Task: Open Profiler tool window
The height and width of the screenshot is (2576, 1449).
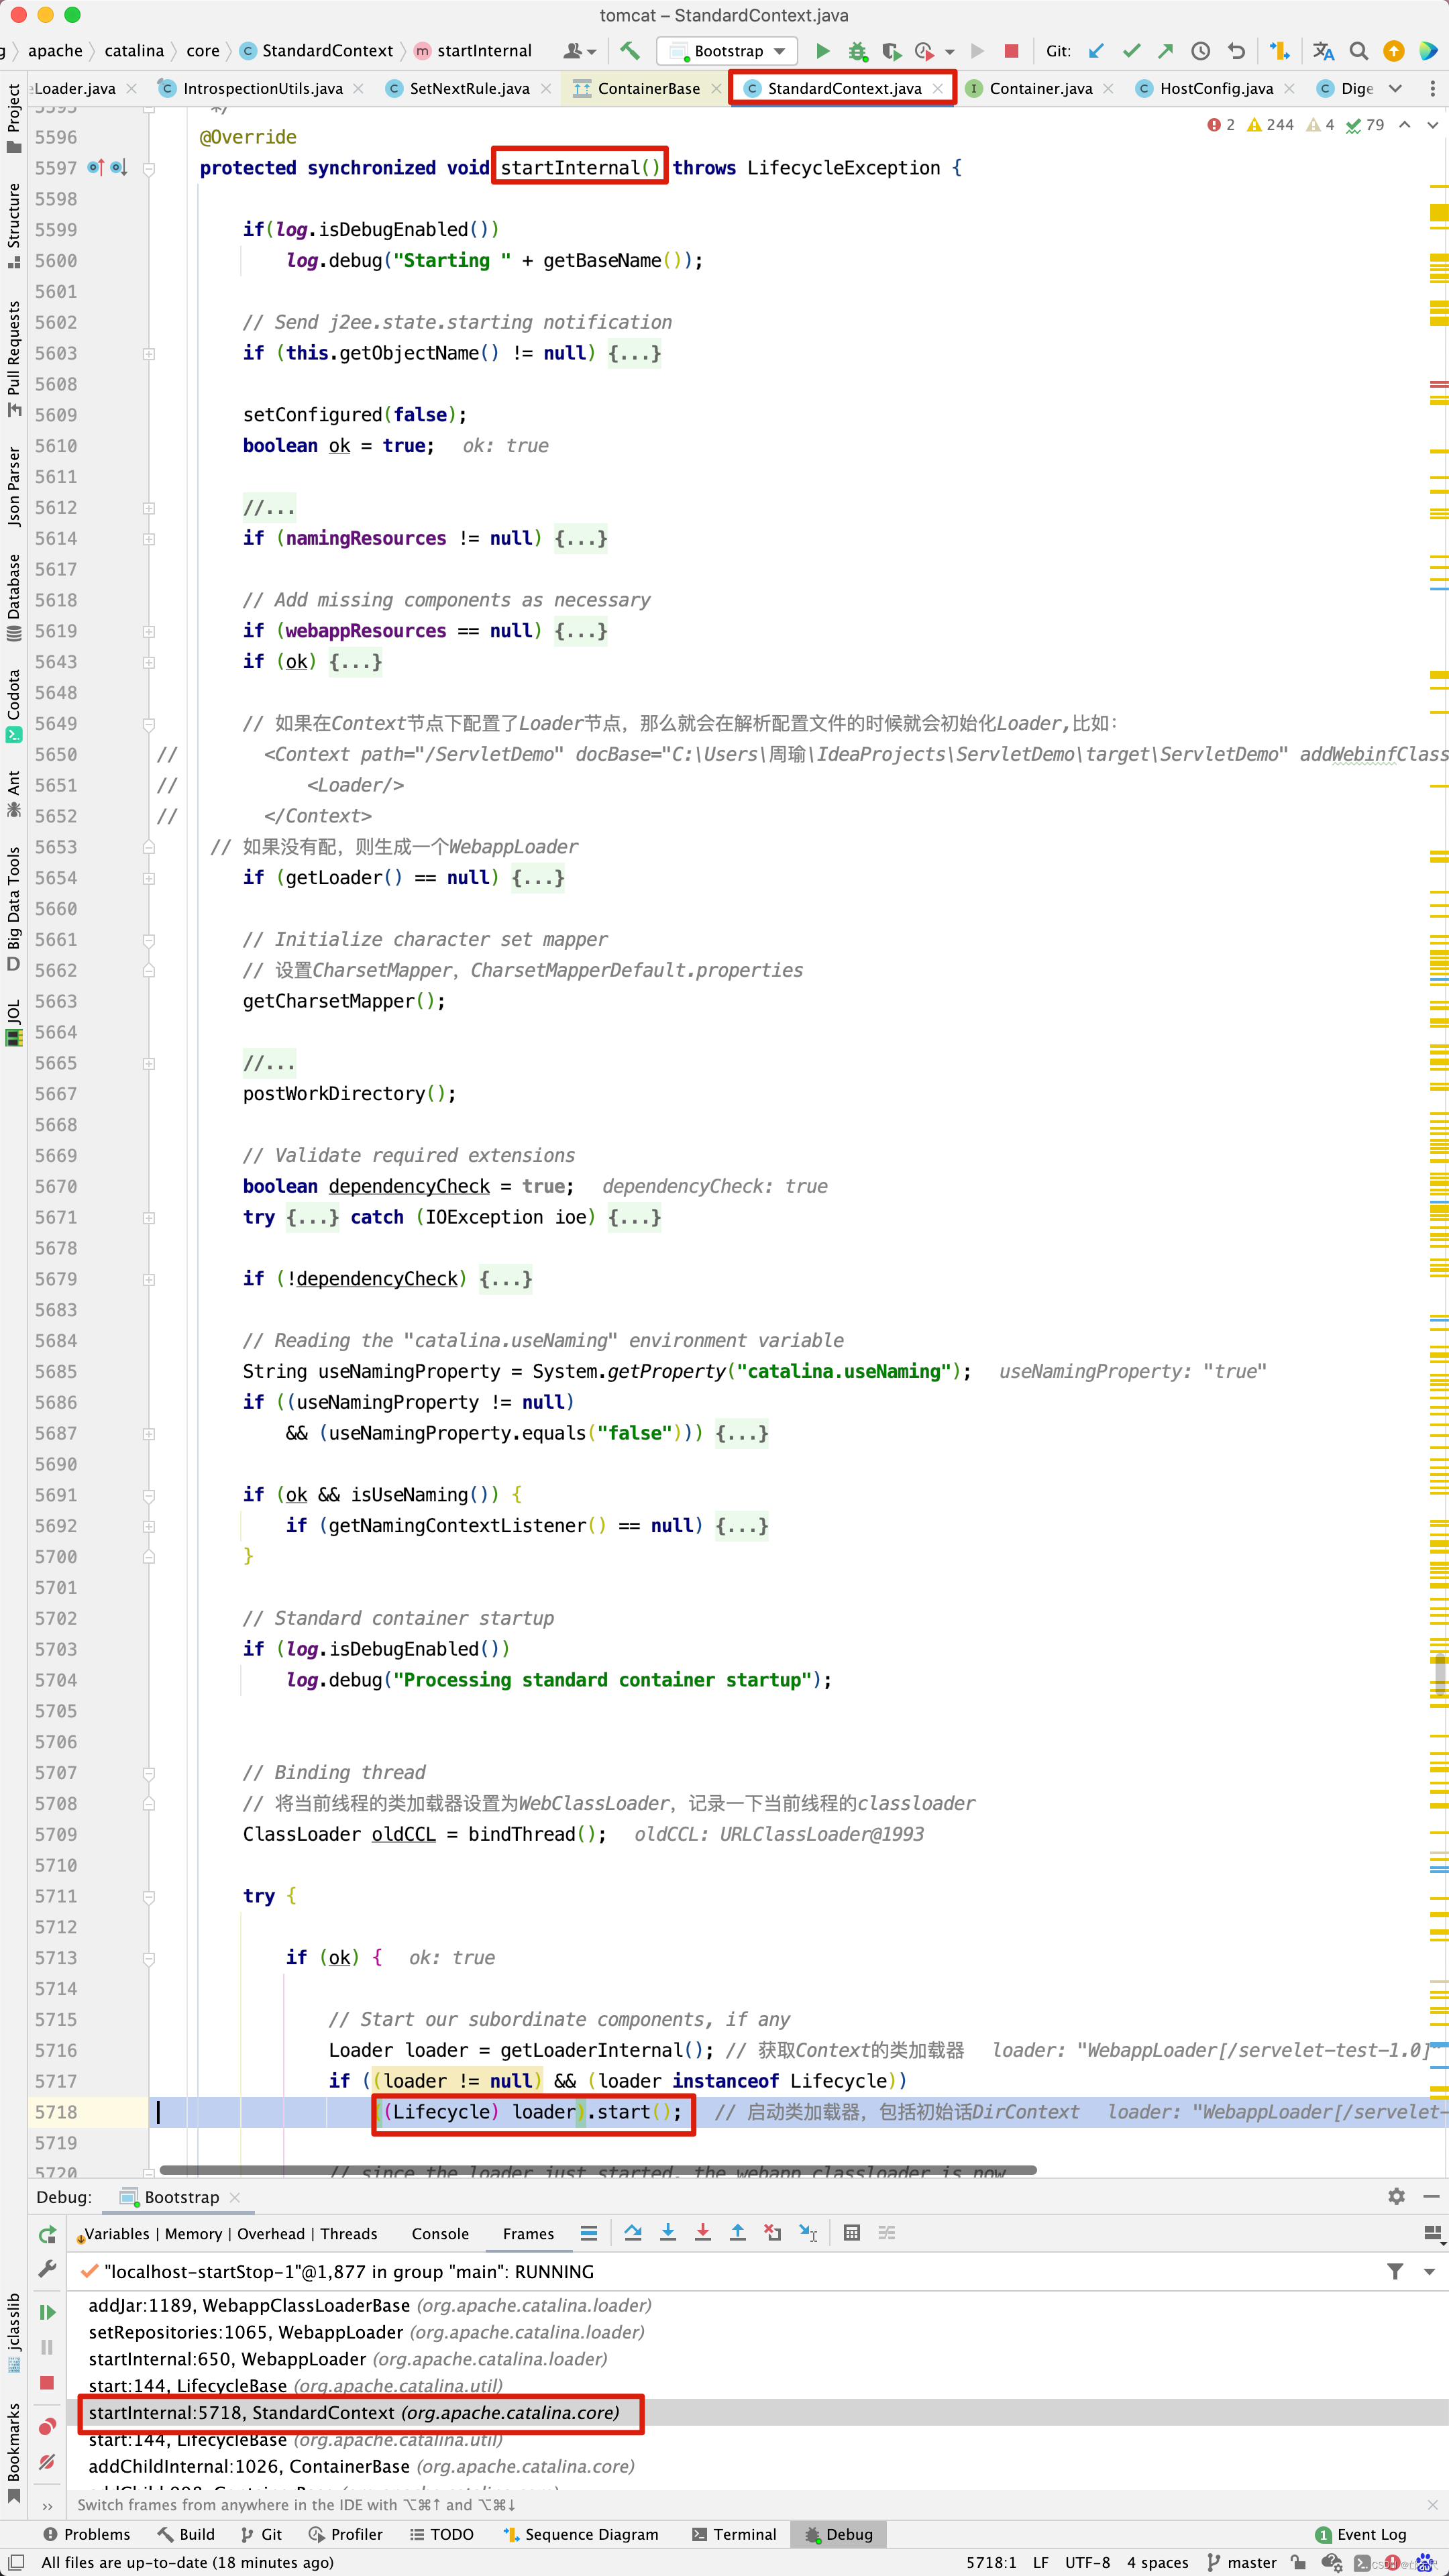Action: (x=346, y=2534)
